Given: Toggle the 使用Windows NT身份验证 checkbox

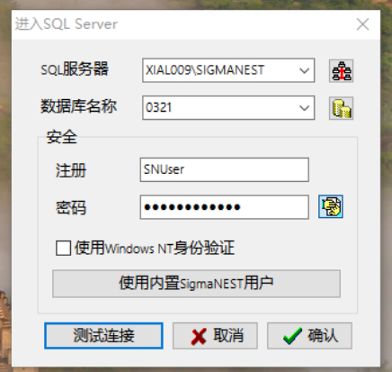Looking at the screenshot, I should pyautogui.click(x=63, y=248).
